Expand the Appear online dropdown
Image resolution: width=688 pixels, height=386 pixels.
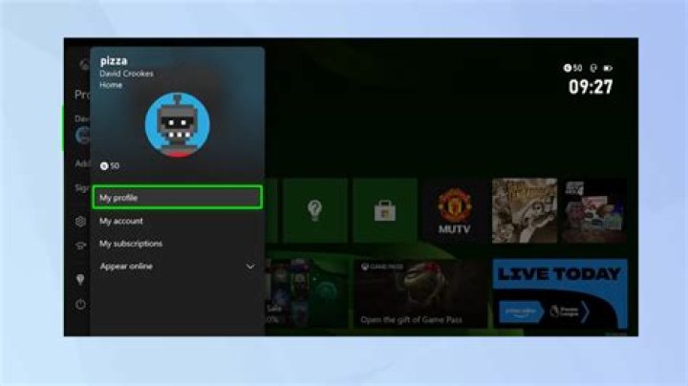[177, 267]
